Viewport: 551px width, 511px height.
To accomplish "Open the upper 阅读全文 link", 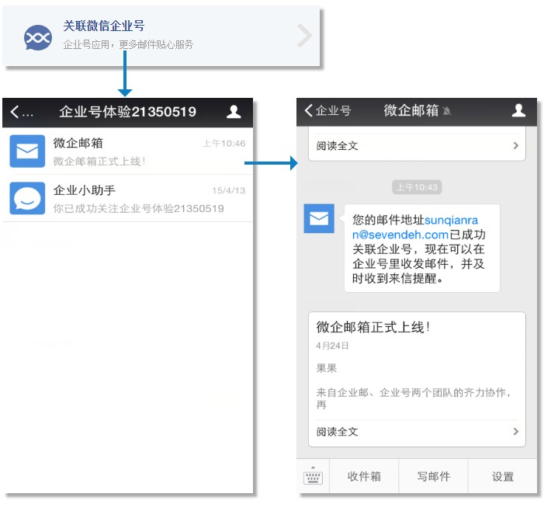I will pyautogui.click(x=338, y=145).
